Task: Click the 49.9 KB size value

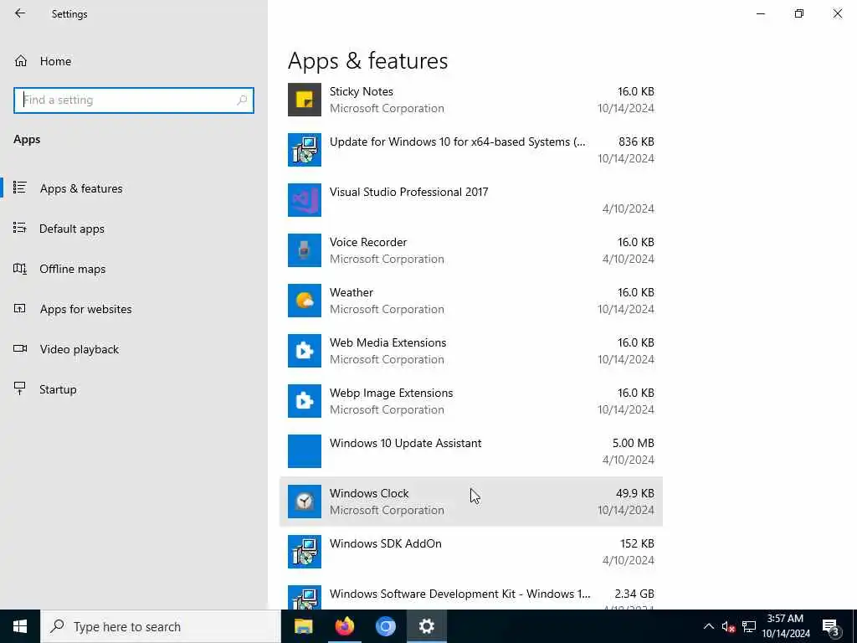Action: click(634, 494)
